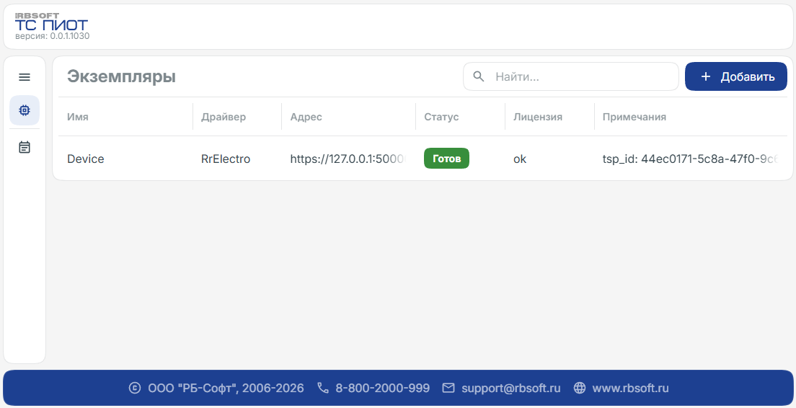This screenshot has width=796, height=408.
Task: Click the tsp_id note cell
Action: (691, 159)
